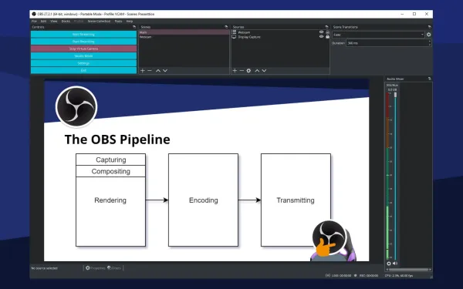Screen dimensions: 463x289
Task: Click Start Streaming button
Action: pyautogui.click(x=83, y=34)
